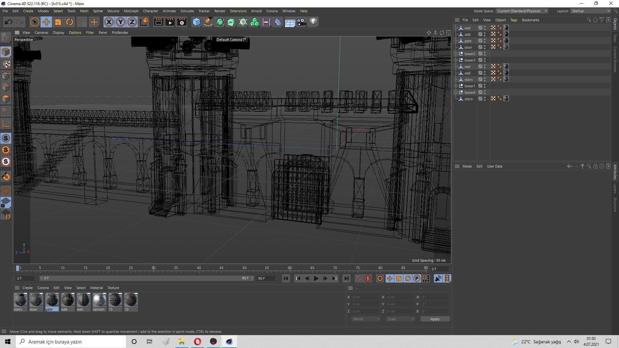Click the X position input field
619x348 pixels.
[x=366, y=297]
